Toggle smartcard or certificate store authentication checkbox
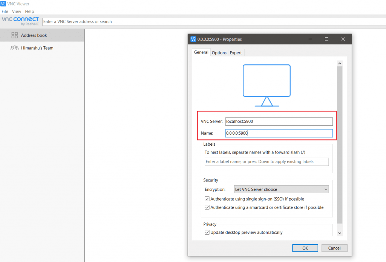Screen dimensions: 386x262 tap(207, 207)
